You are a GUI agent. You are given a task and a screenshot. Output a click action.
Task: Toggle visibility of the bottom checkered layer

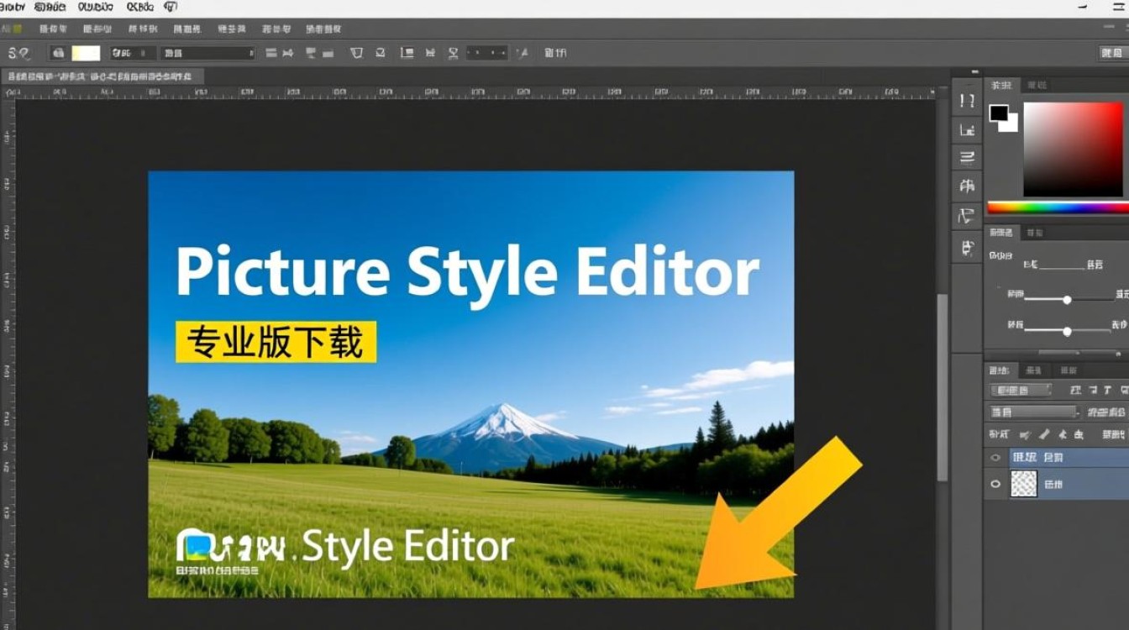[995, 484]
